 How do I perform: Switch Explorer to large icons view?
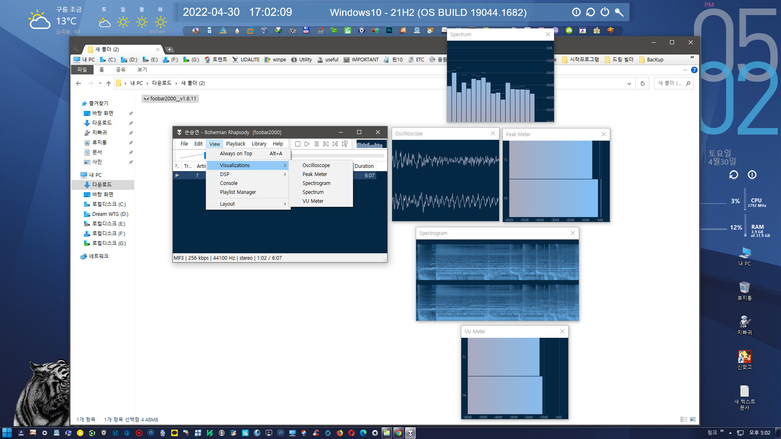[x=693, y=419]
